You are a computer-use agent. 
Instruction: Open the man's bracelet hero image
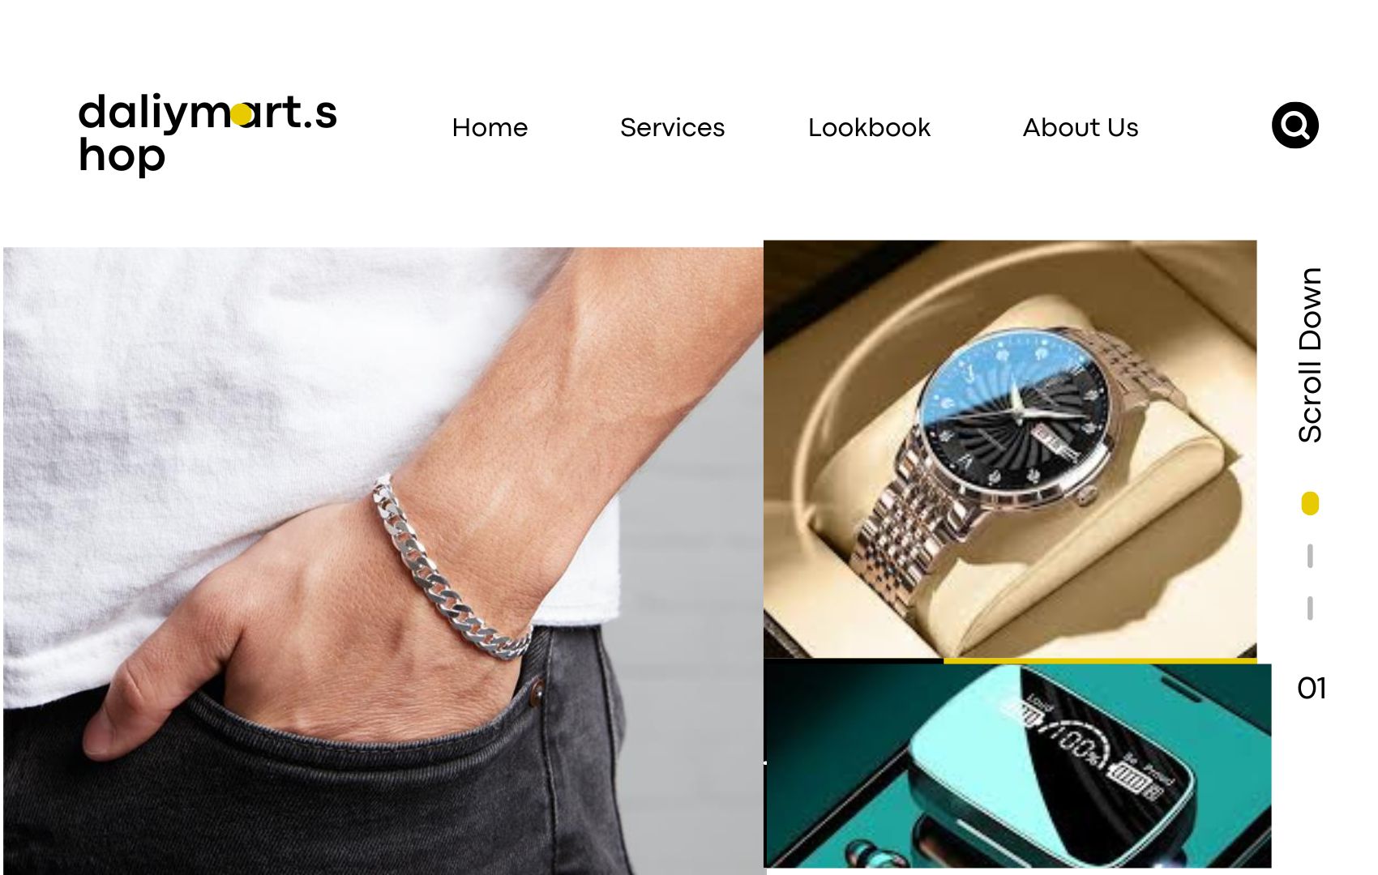383,561
